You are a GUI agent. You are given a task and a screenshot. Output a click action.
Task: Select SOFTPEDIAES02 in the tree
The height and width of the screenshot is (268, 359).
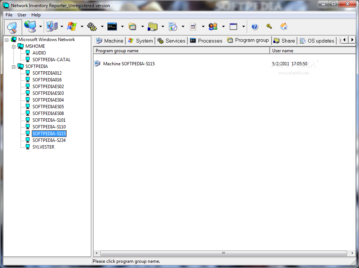[48, 87]
